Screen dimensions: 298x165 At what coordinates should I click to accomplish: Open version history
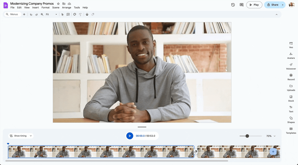pyautogui.click(x=233, y=5)
